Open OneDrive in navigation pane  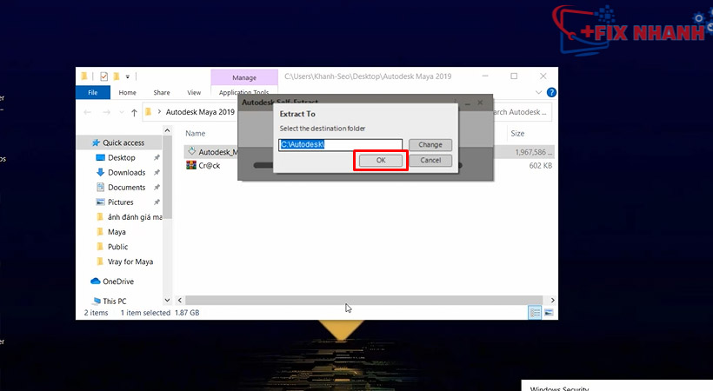(118, 282)
